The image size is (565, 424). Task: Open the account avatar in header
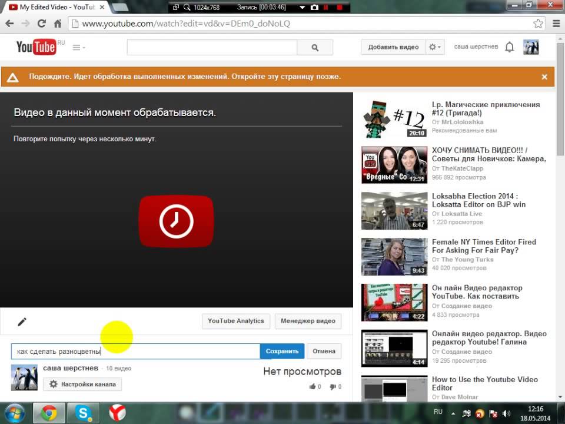[531, 47]
